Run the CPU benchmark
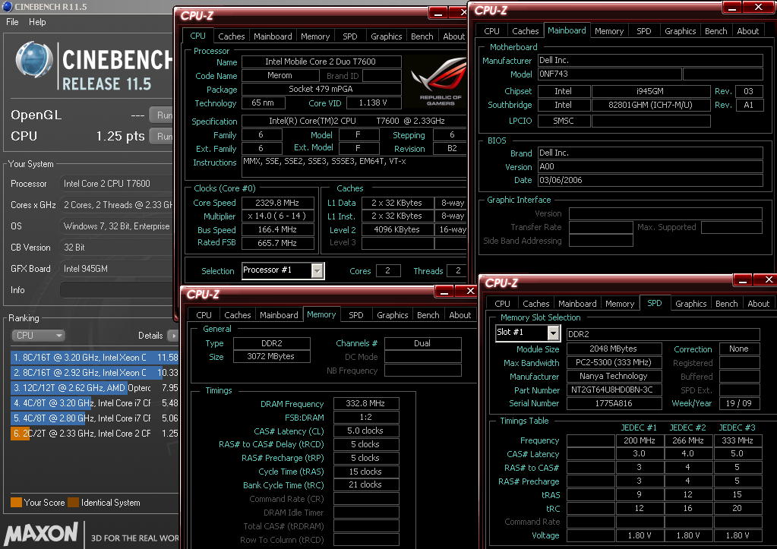The image size is (777, 549). tap(162, 136)
